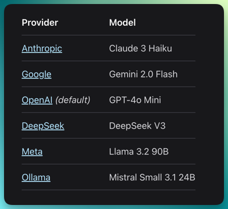Click 24B in the Mistral Small row
The image size is (228, 209).
click(x=187, y=177)
